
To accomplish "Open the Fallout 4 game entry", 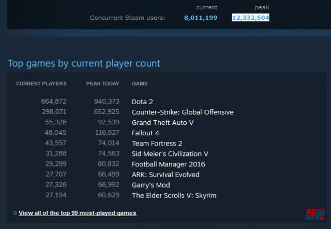I will tap(145, 133).
